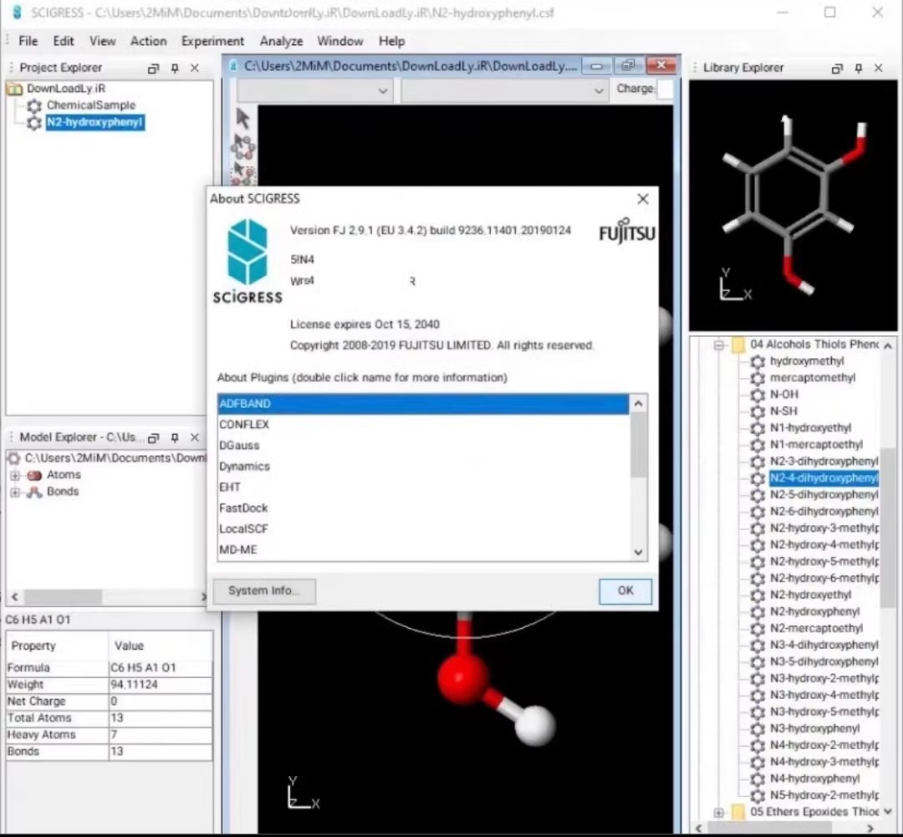This screenshot has width=903, height=837.
Task: Select hydroxymethyl in Library Explorer
Action: 807,361
